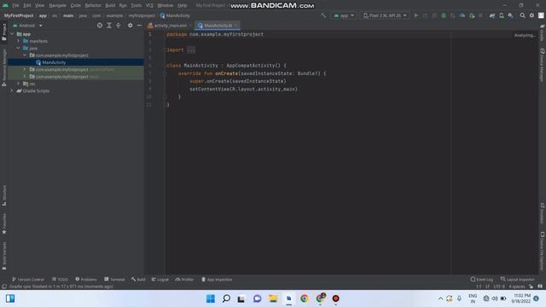Open Bandicam recorder from the taskbar
This screenshot has height=307, width=546.
coord(335,298)
